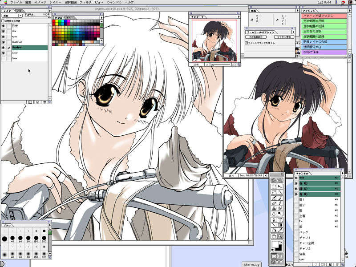Open the layer blend mode dropdown

12,16
